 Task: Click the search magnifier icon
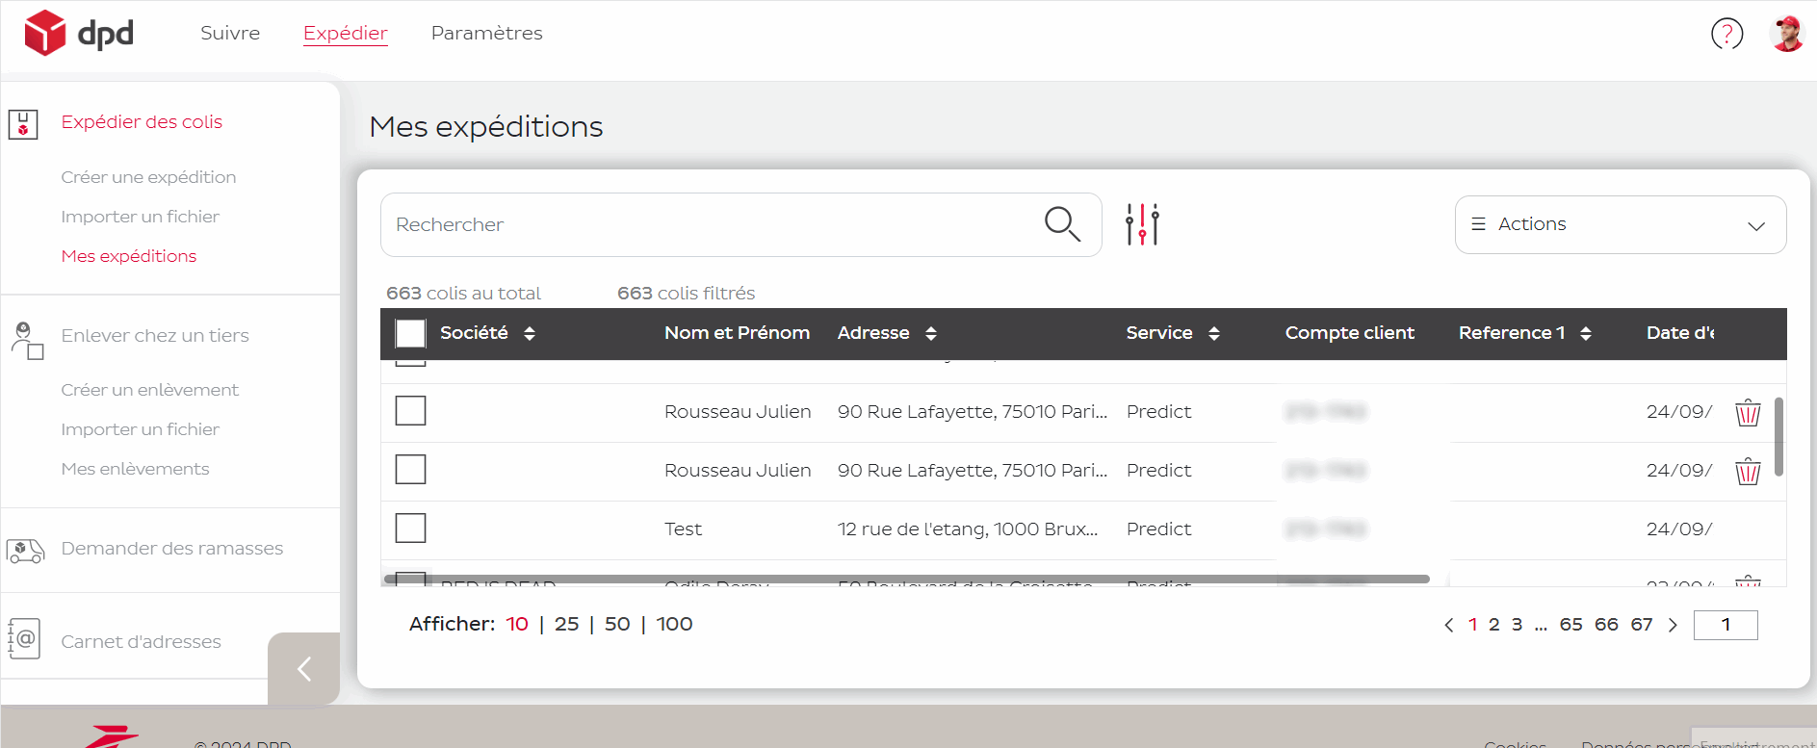1062,224
